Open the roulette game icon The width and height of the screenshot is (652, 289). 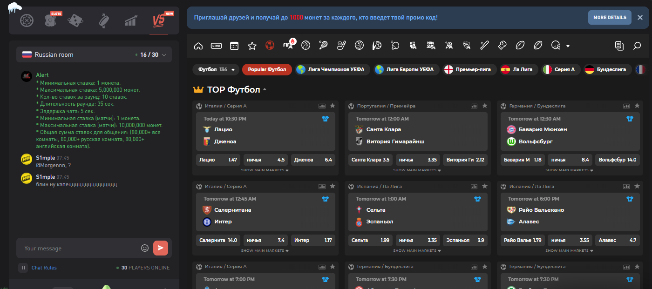27,20
